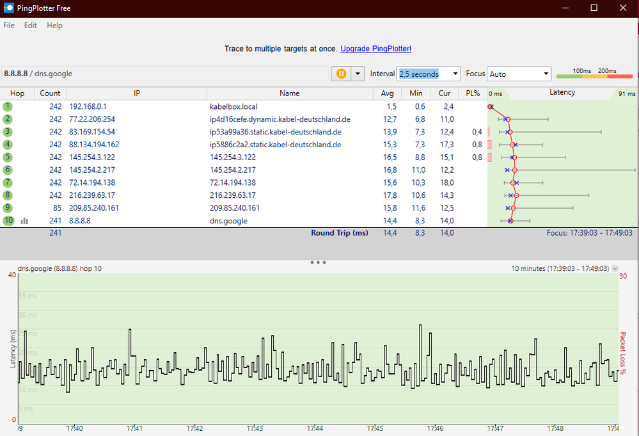Click the green hop 1 circle icon
The height and width of the screenshot is (436, 639).
click(8, 106)
